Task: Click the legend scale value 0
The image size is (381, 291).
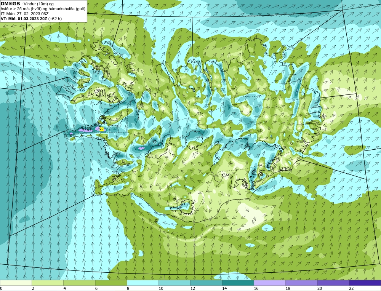Action: pyautogui.click(x=2, y=288)
